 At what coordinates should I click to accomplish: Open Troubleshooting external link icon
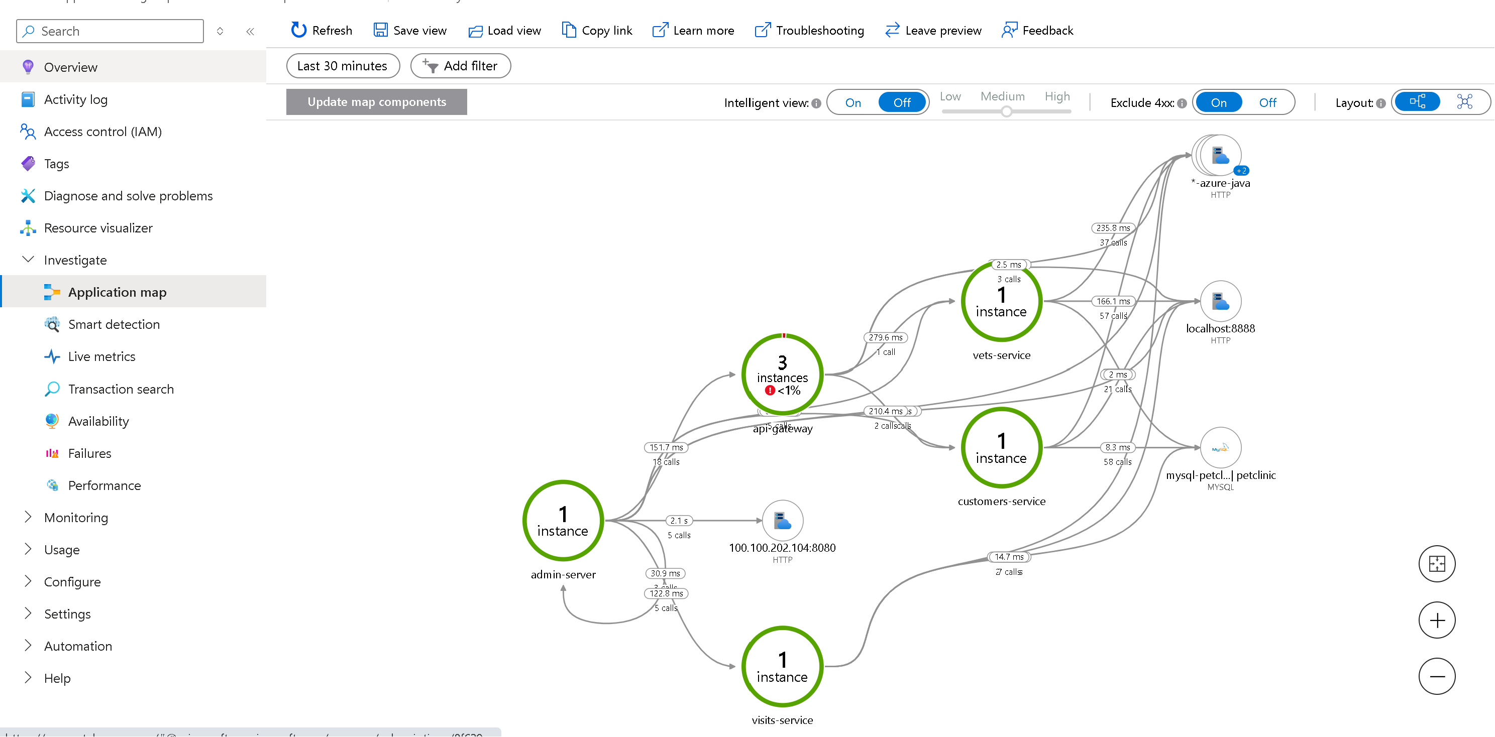[763, 30]
